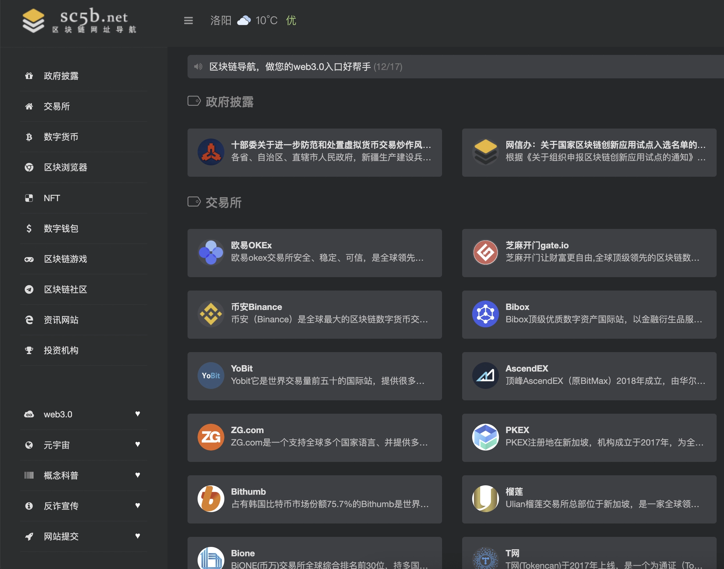Click the 欧易OKEx logo icon
Viewport: 724px width, 569px height.
[211, 253]
